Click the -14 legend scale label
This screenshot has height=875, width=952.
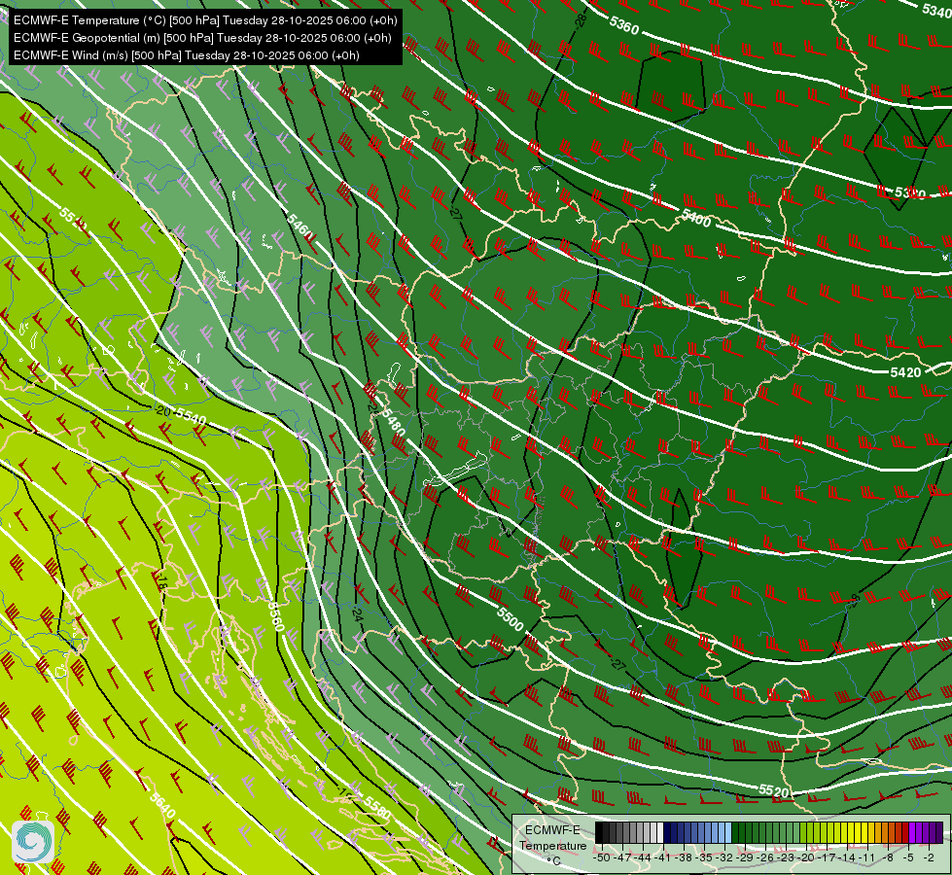pos(846,858)
